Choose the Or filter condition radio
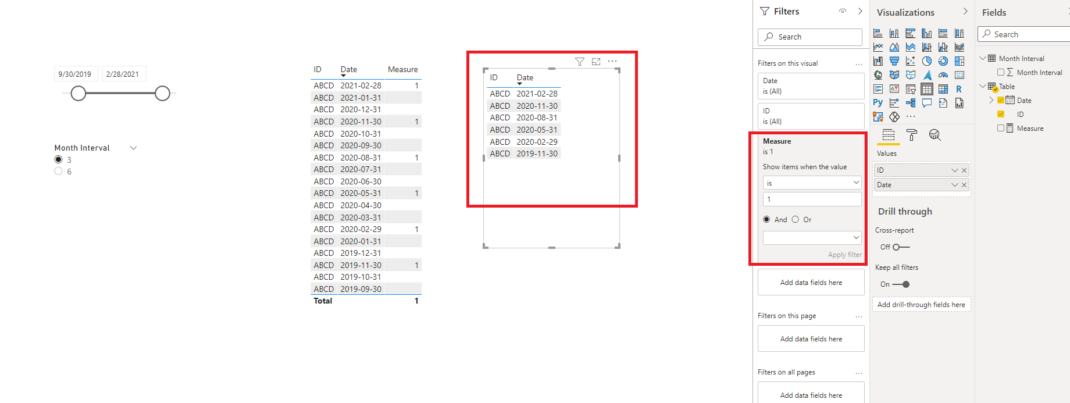The height and width of the screenshot is (403, 1070). coord(795,219)
